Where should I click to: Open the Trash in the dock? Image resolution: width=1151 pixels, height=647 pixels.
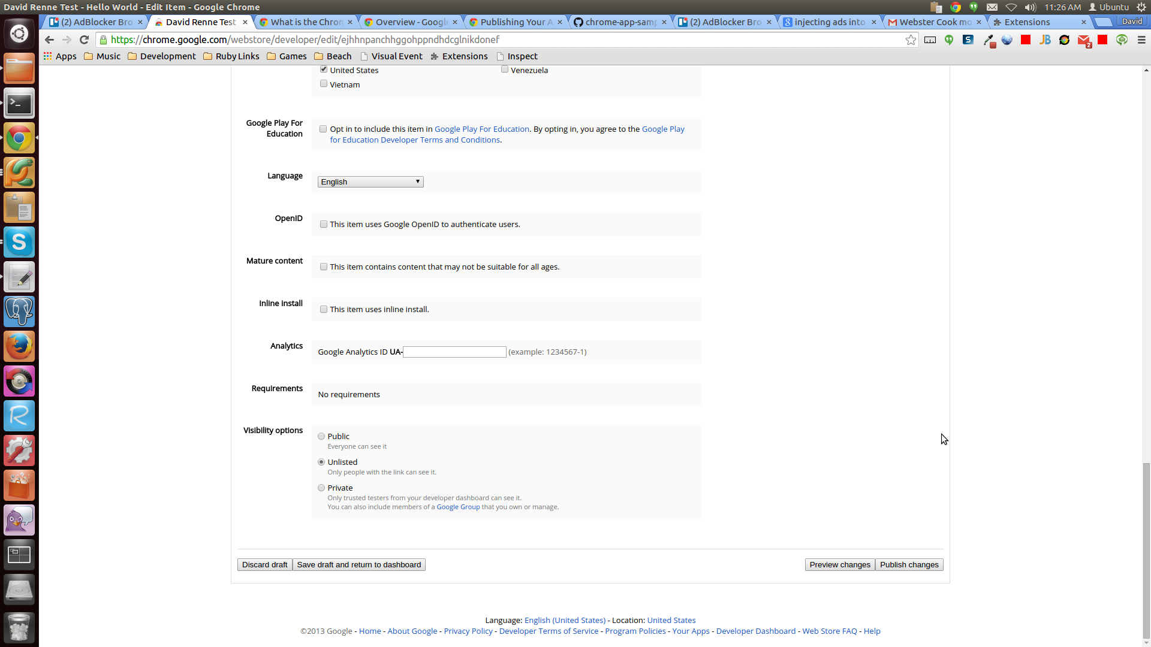(x=19, y=627)
